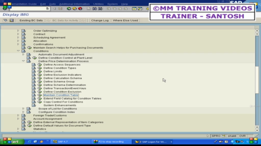Click the expand-subtree icon left of Existing BC Sets
Viewport: 261px width, 146px height.
pyautogui.click(x=5, y=20)
